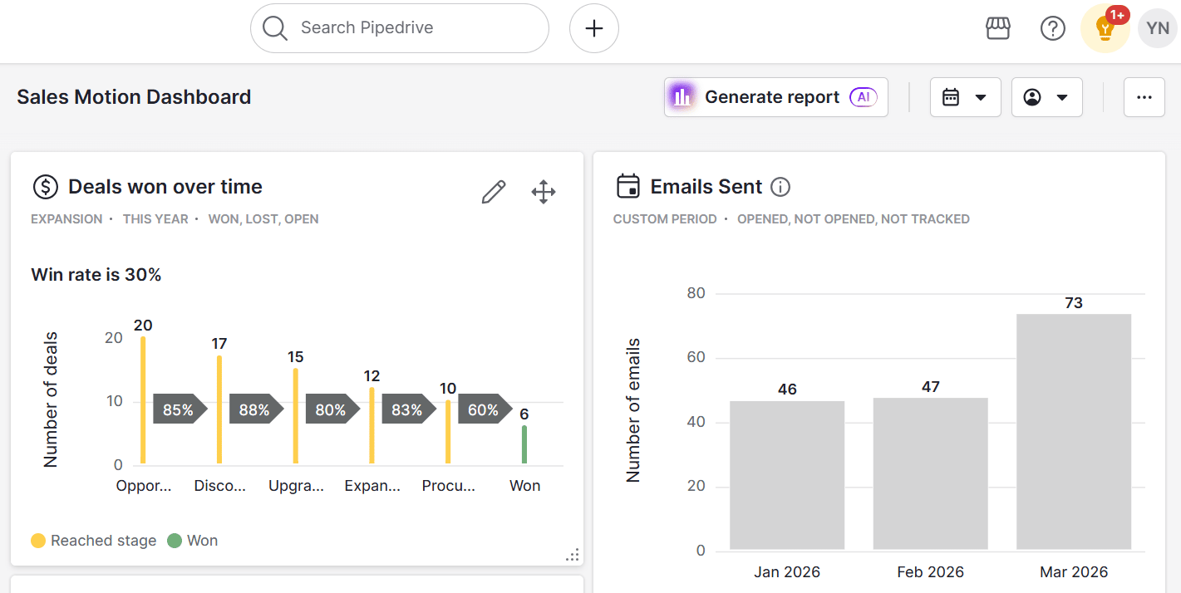Click the Feb 2026 emails bar
1181x593 pixels.
(931, 473)
